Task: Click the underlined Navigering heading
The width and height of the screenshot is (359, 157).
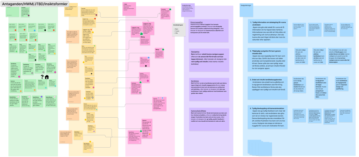Action: tap(195, 52)
